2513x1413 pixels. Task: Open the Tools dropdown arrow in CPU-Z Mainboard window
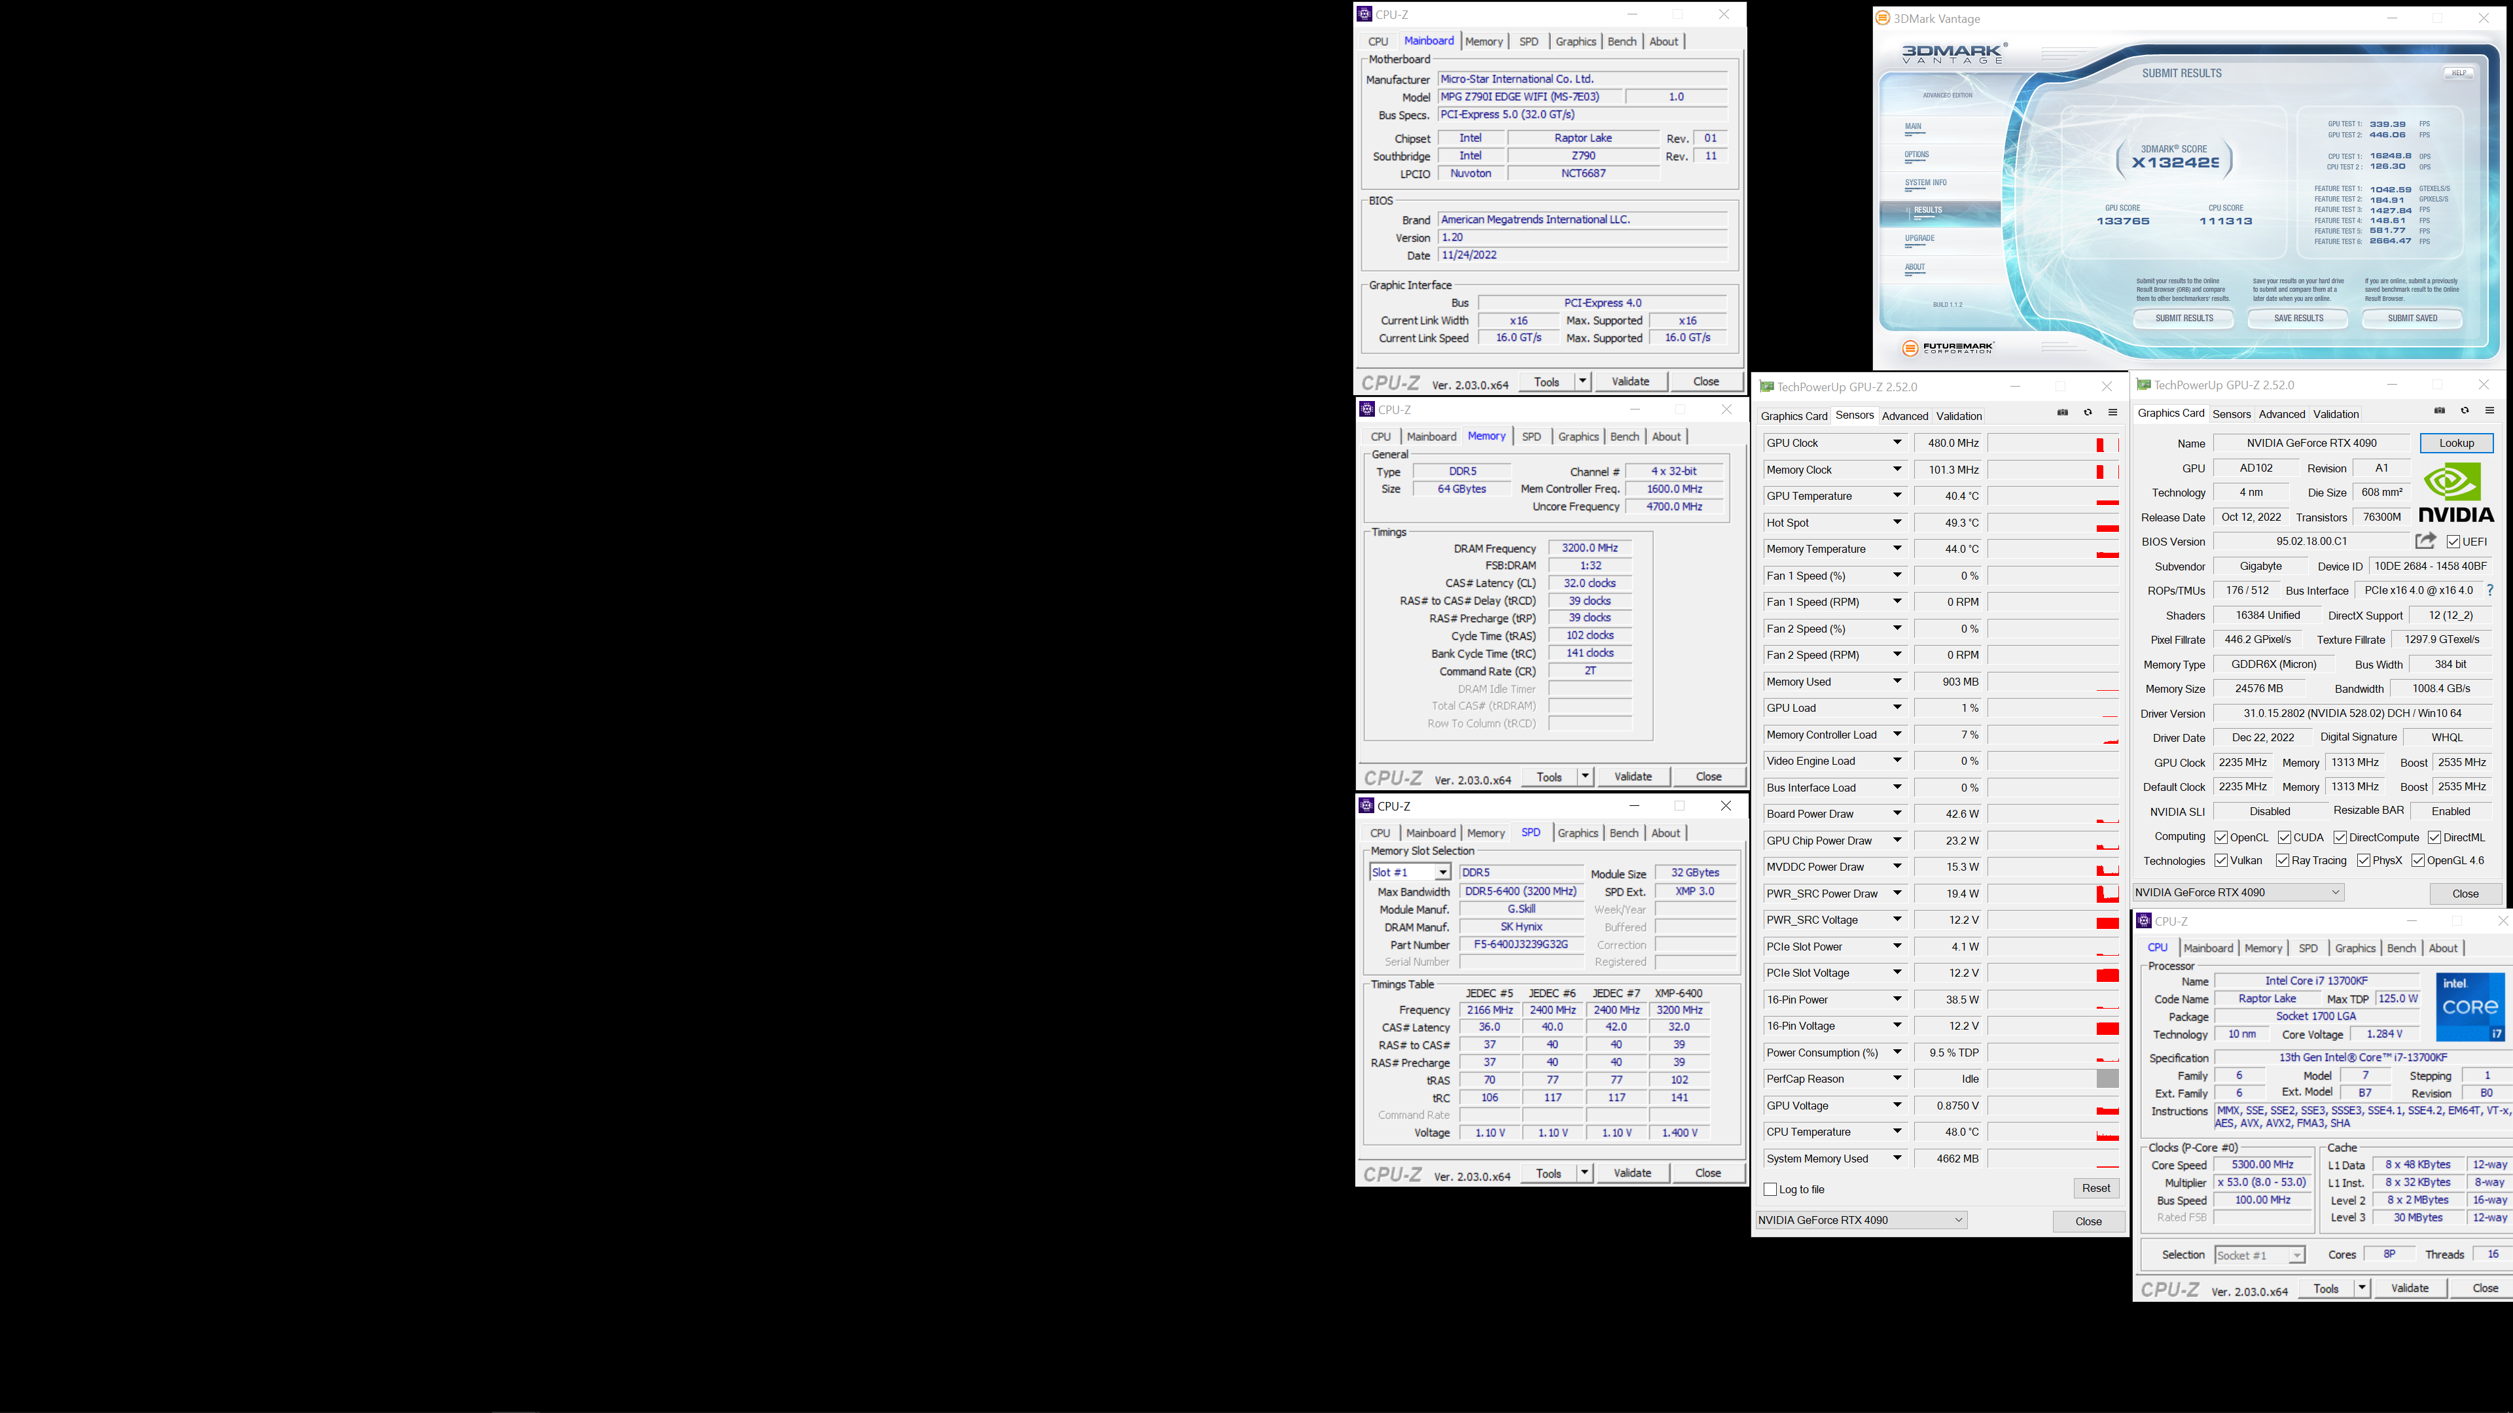coord(1582,381)
